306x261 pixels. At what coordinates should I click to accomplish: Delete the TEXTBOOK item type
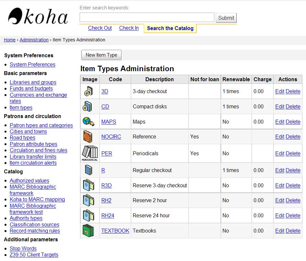click(x=293, y=231)
